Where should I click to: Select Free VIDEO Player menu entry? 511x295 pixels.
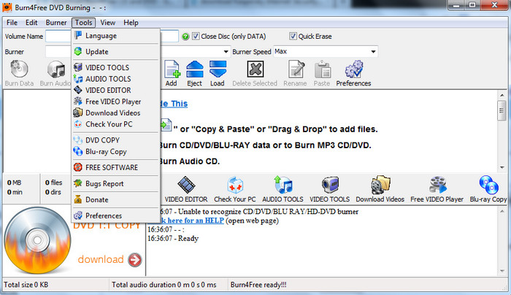[x=116, y=101]
